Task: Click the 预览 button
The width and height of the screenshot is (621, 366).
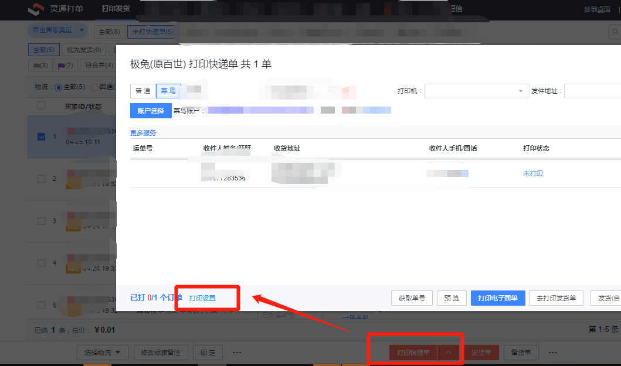Action: (x=452, y=298)
